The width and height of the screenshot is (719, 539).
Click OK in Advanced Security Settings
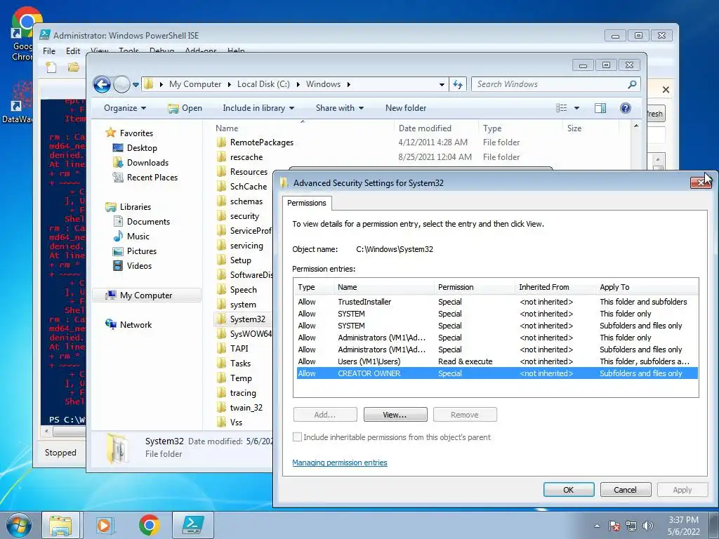click(569, 489)
